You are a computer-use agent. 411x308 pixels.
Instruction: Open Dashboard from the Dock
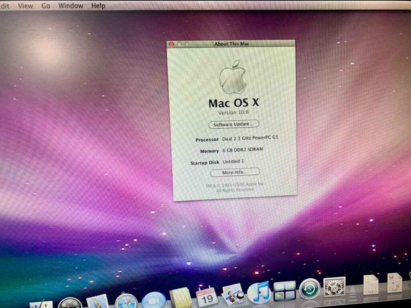coord(70,303)
